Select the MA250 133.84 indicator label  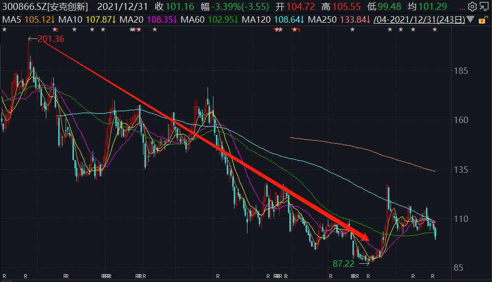tap(339, 20)
